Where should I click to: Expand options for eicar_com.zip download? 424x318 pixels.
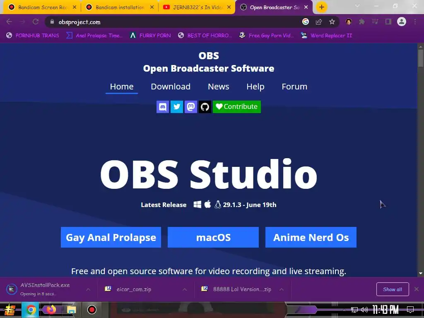click(185, 289)
